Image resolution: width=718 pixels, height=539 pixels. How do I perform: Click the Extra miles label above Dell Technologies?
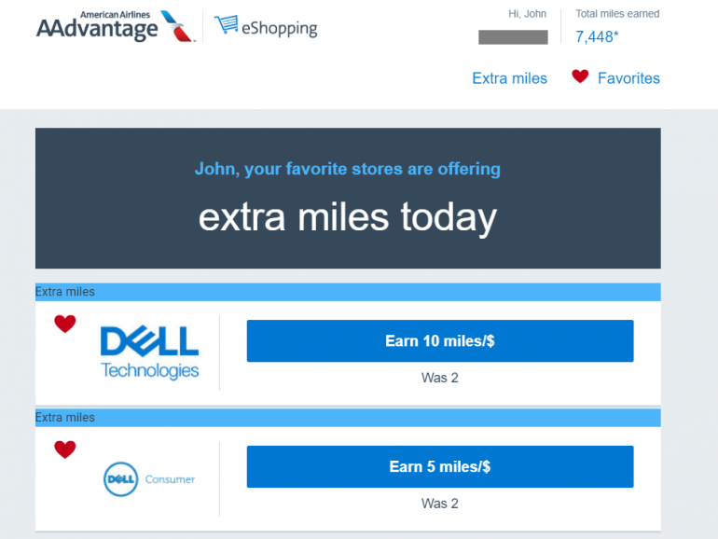point(65,292)
